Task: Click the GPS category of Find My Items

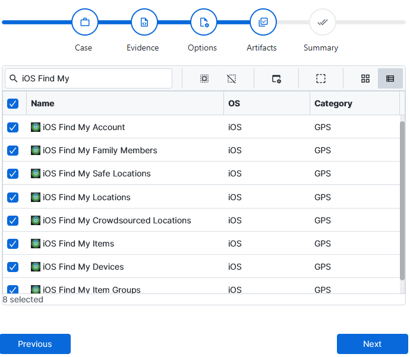Action: pos(323,244)
